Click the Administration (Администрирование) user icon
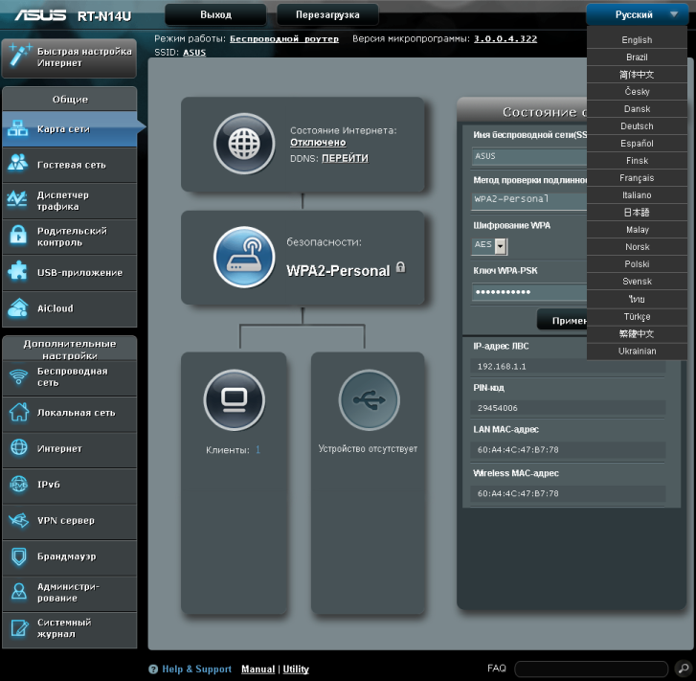Image resolution: width=696 pixels, height=681 pixels. tap(18, 591)
